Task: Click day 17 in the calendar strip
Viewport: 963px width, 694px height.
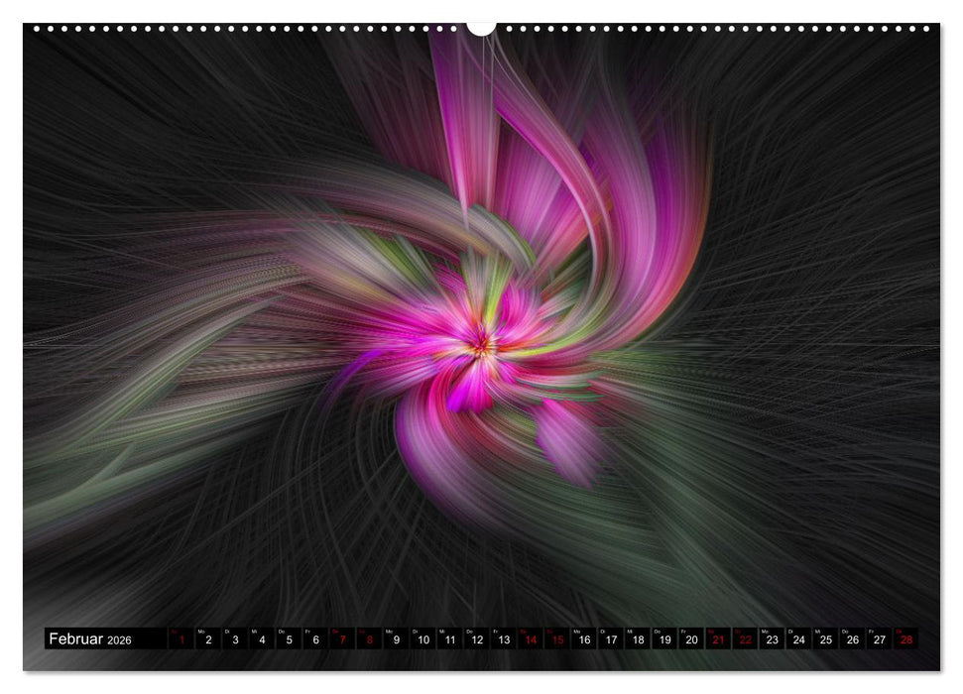Action: click(610, 639)
